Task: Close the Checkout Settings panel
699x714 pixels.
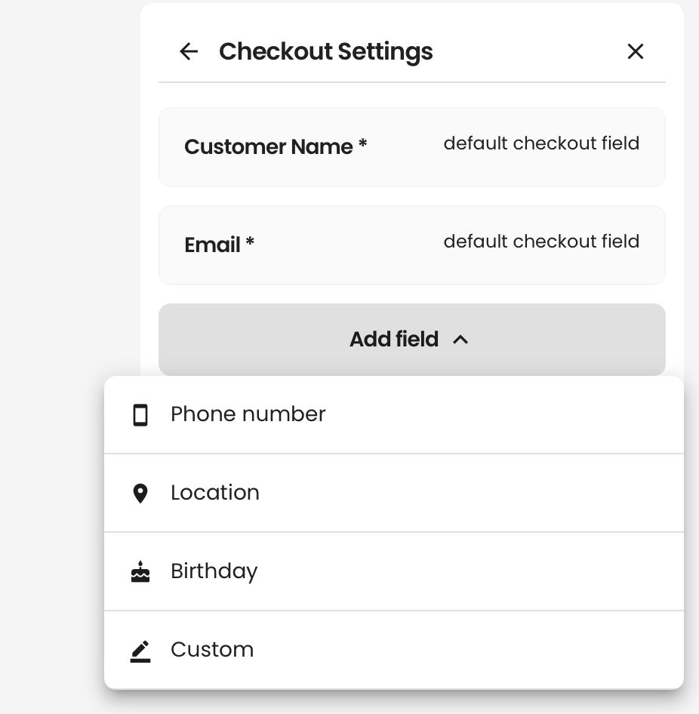Action: 636,51
